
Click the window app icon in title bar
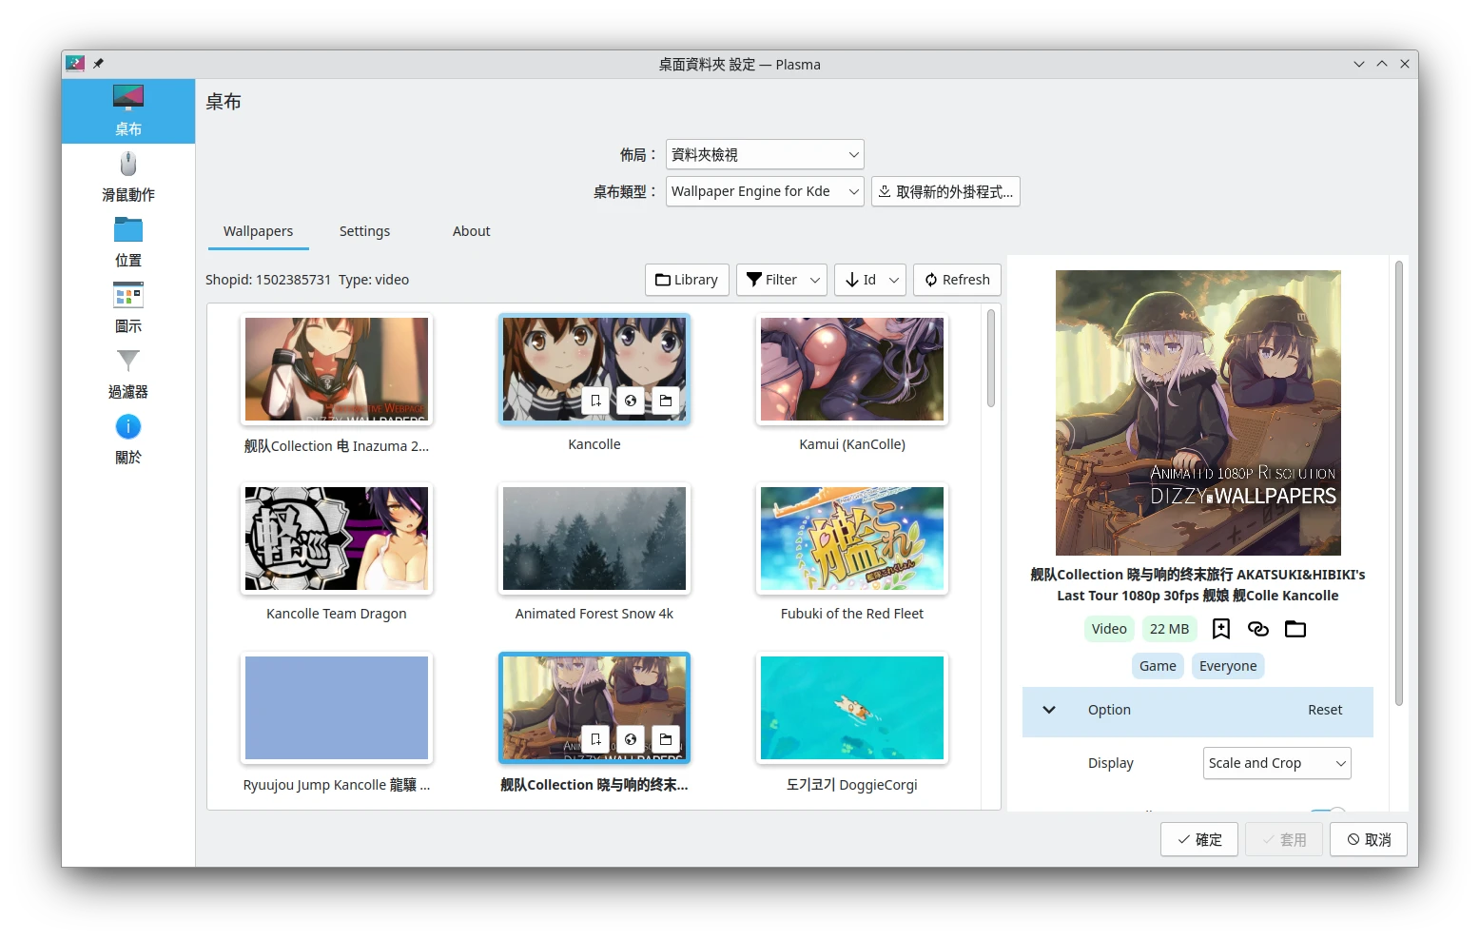75,64
